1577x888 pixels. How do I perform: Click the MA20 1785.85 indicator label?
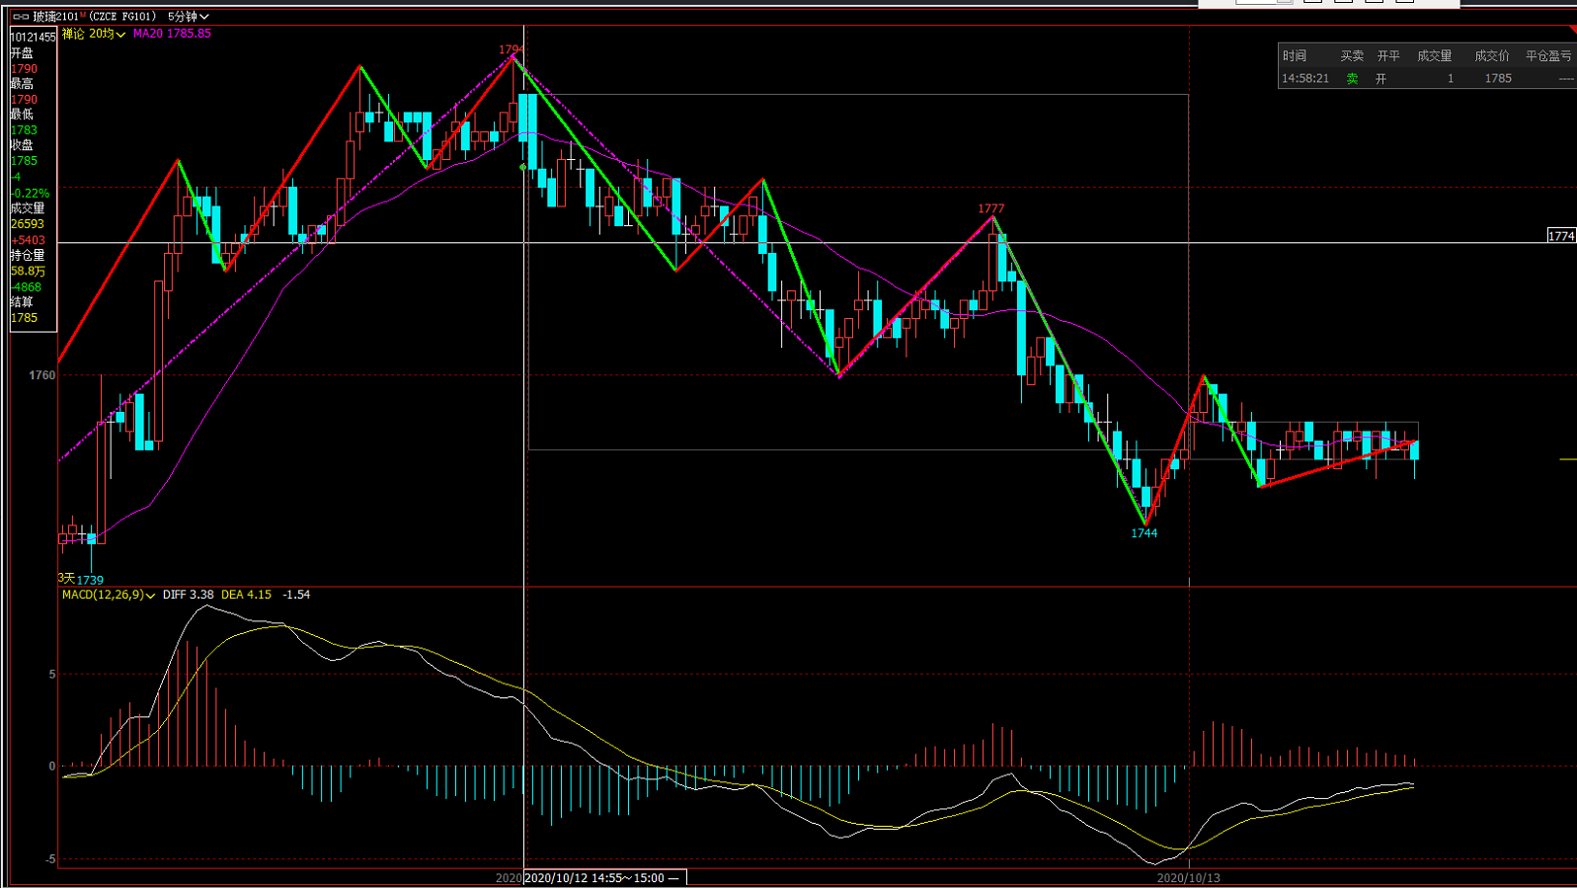tap(172, 34)
